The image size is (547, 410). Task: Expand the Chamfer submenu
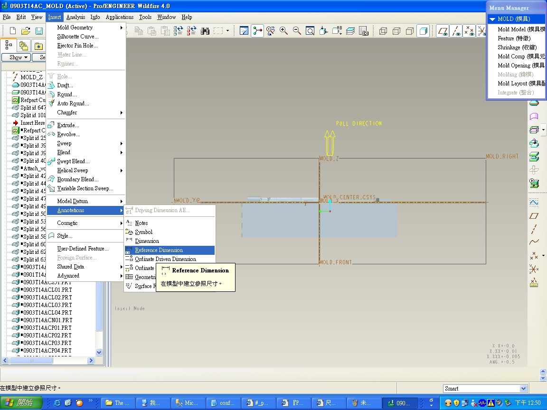click(86, 112)
